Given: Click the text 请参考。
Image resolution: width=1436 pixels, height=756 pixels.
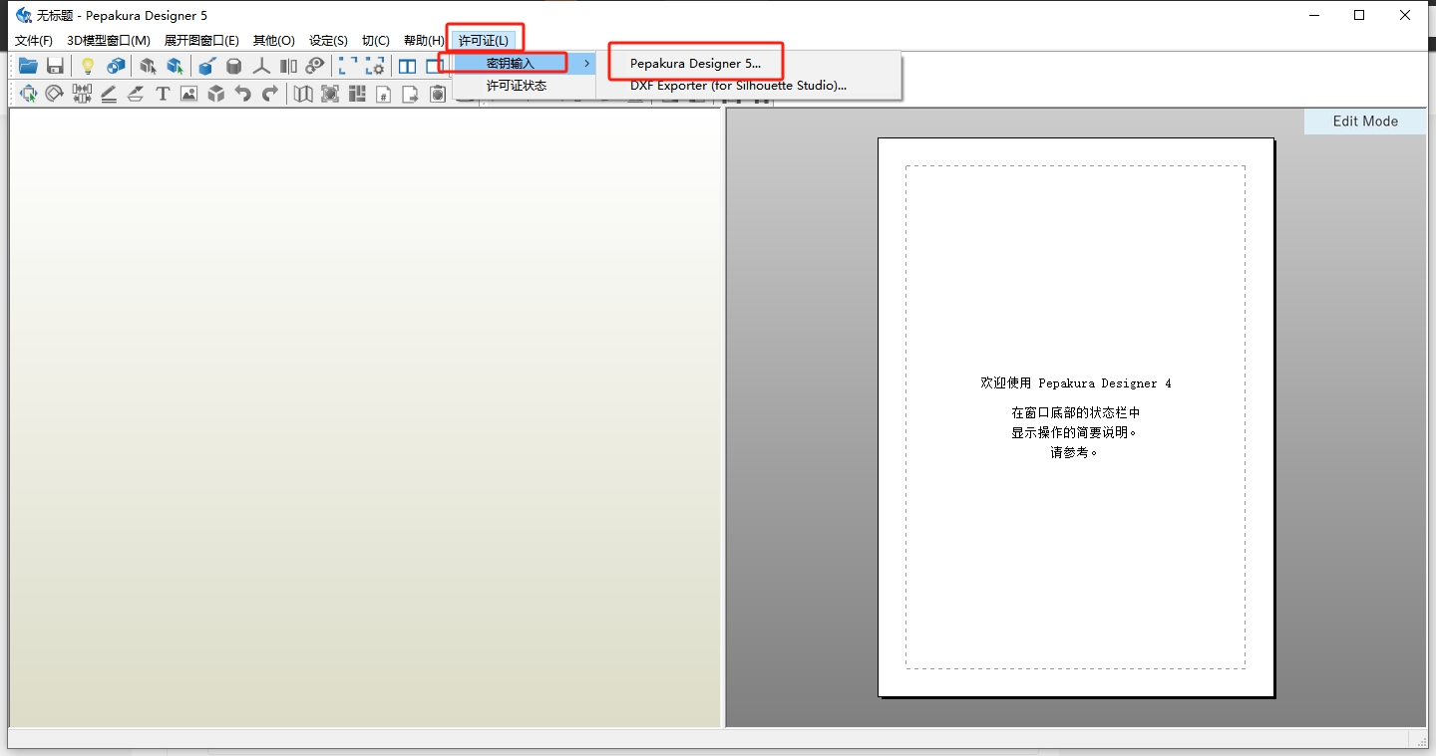Looking at the screenshot, I should click(x=1075, y=452).
